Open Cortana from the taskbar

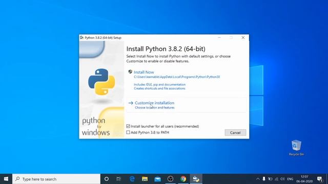pyautogui.click(x=107, y=179)
